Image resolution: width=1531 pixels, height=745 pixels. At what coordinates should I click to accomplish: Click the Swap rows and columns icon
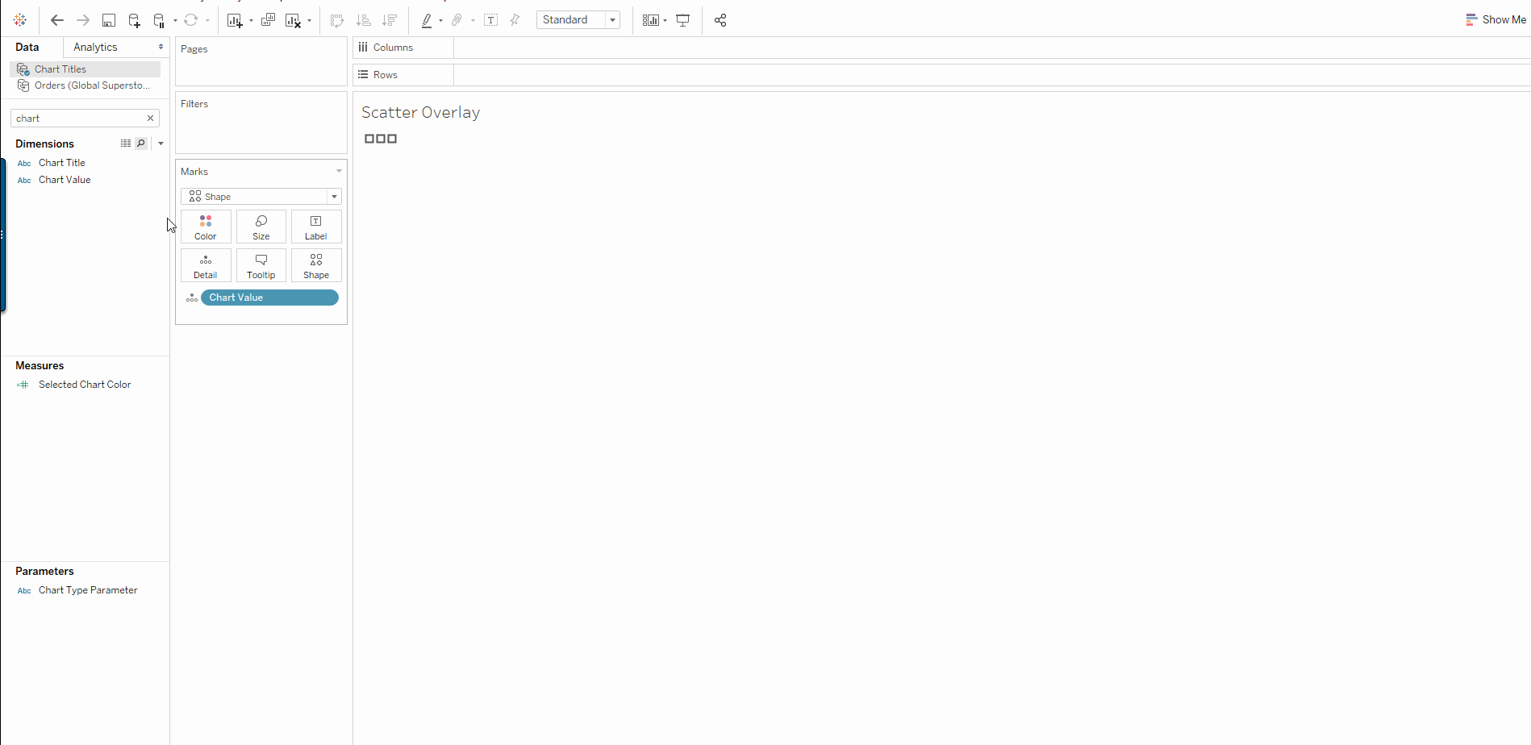pos(337,20)
